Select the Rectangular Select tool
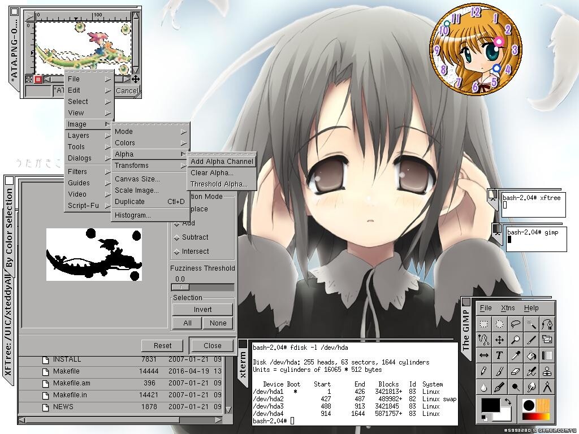Image resolution: width=579 pixels, height=434 pixels. coord(484,324)
